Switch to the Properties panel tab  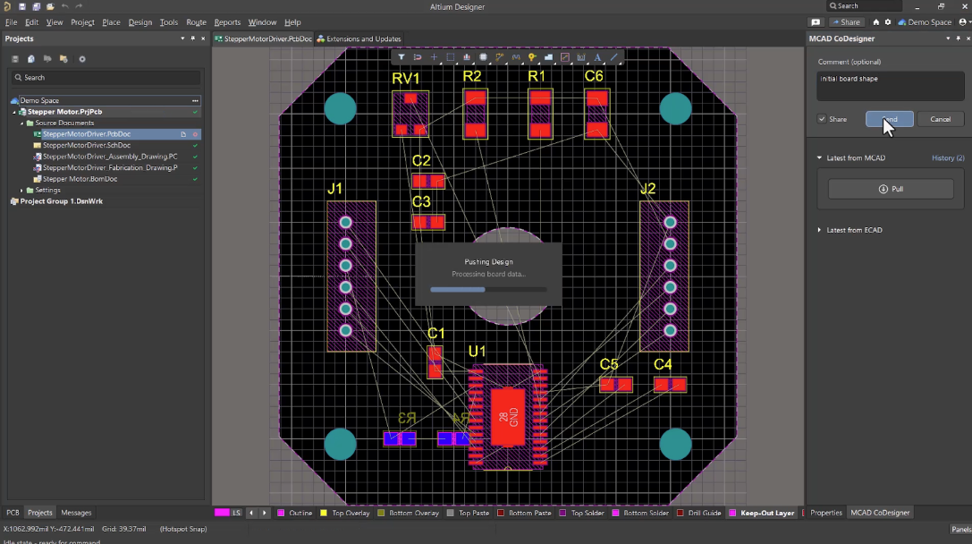point(825,513)
